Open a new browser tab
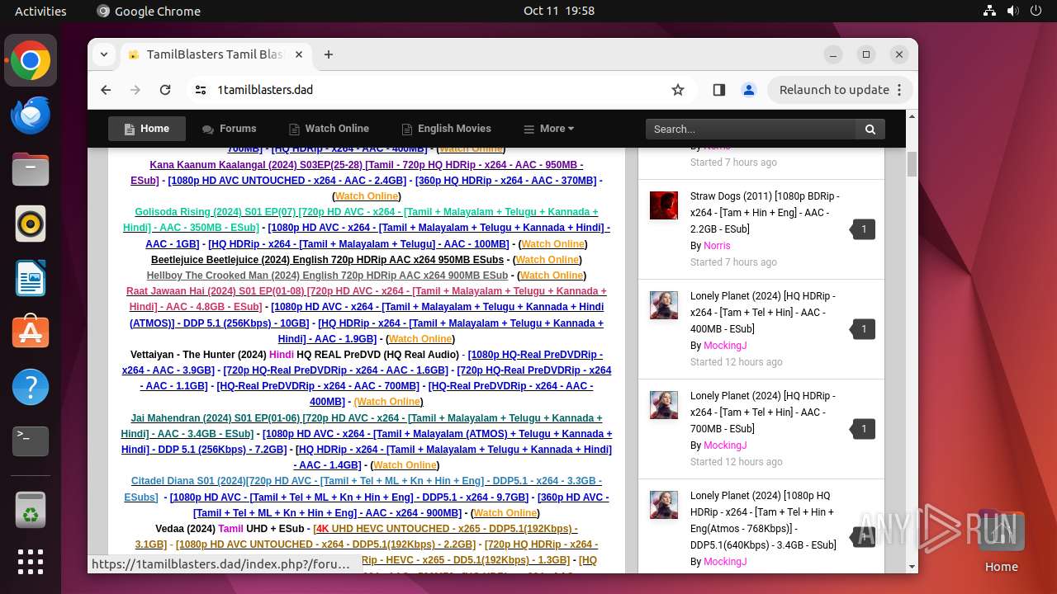The width and height of the screenshot is (1057, 594). [x=329, y=54]
